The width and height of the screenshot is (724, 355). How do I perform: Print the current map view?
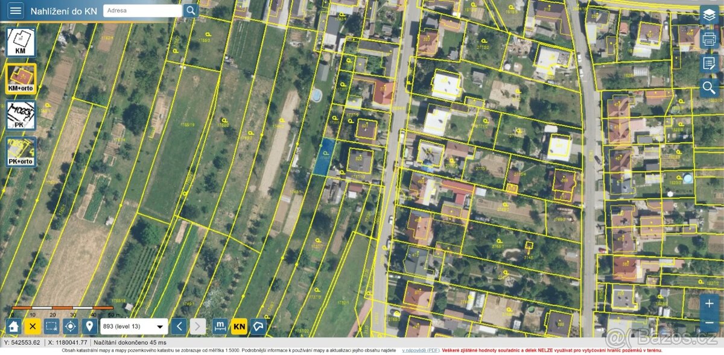709,39
